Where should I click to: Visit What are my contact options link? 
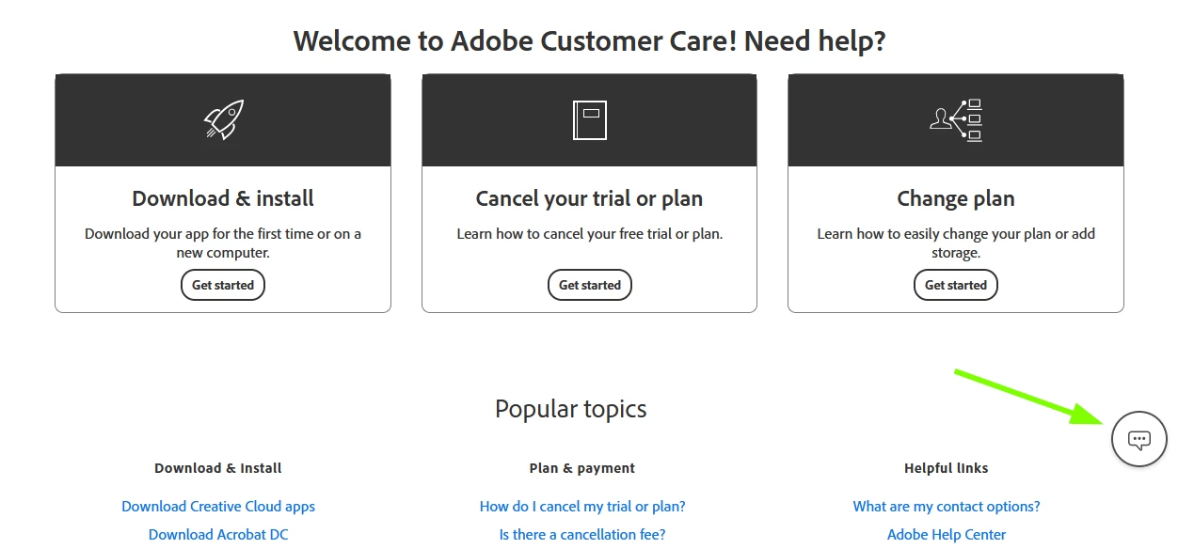pyautogui.click(x=947, y=506)
